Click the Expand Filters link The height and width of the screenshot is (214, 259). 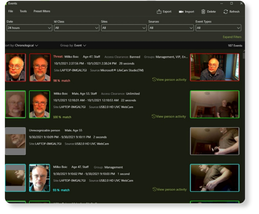coord(232,37)
